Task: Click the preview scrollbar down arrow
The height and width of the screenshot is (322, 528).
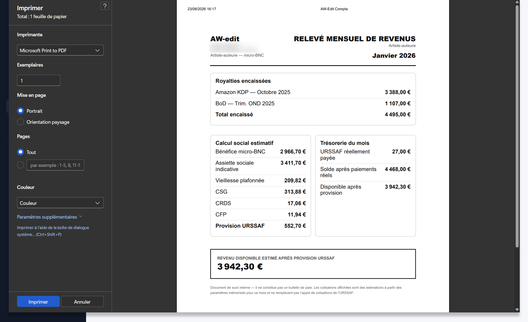Action: click(x=517, y=310)
